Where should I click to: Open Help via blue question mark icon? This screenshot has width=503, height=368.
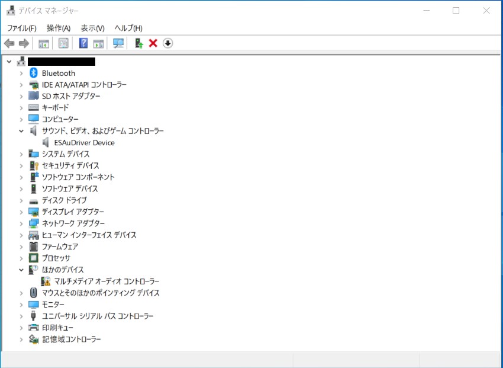click(83, 43)
